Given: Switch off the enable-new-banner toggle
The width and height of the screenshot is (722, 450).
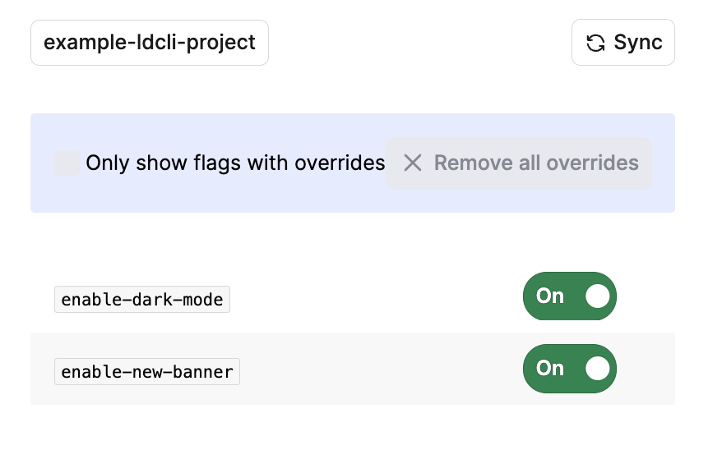Looking at the screenshot, I should (569, 368).
